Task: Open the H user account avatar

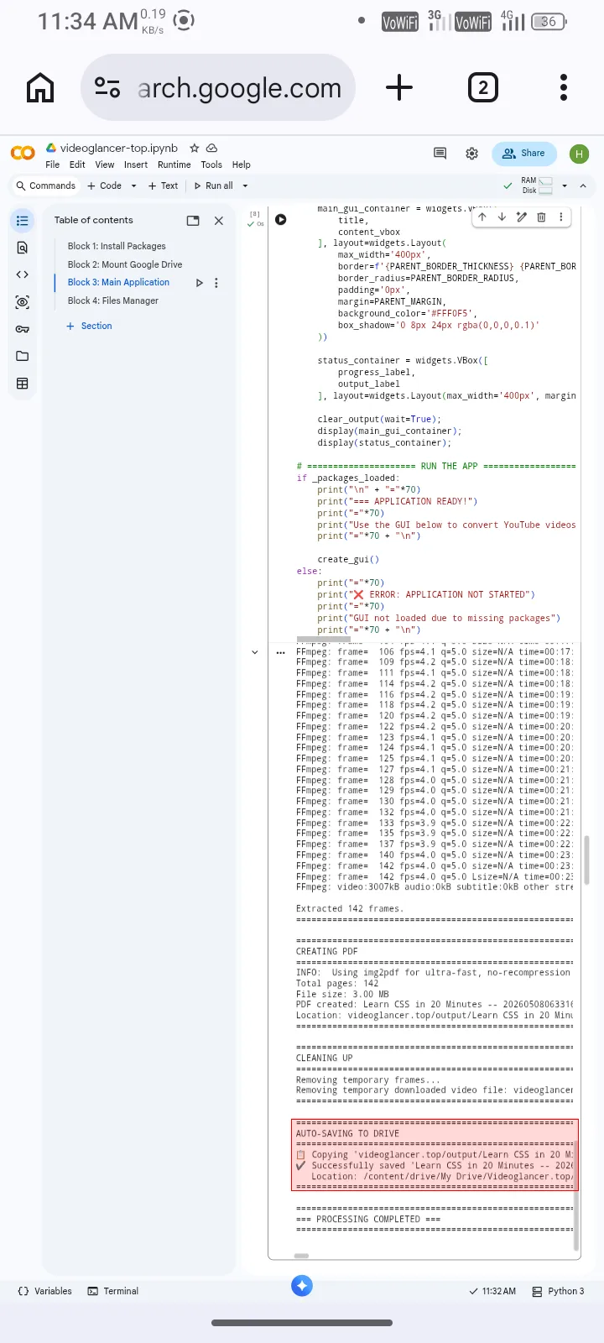Action: [579, 154]
